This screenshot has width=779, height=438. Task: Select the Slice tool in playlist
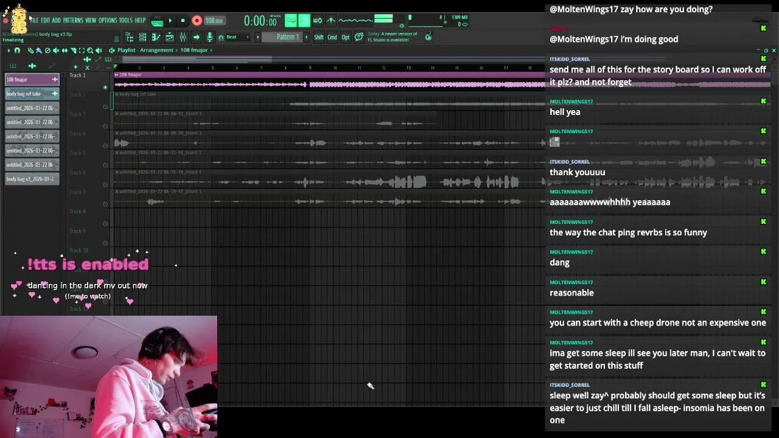pyautogui.click(x=73, y=50)
